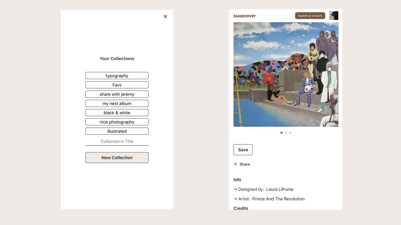
Task: Pick the my next album collection
Action: (117, 103)
